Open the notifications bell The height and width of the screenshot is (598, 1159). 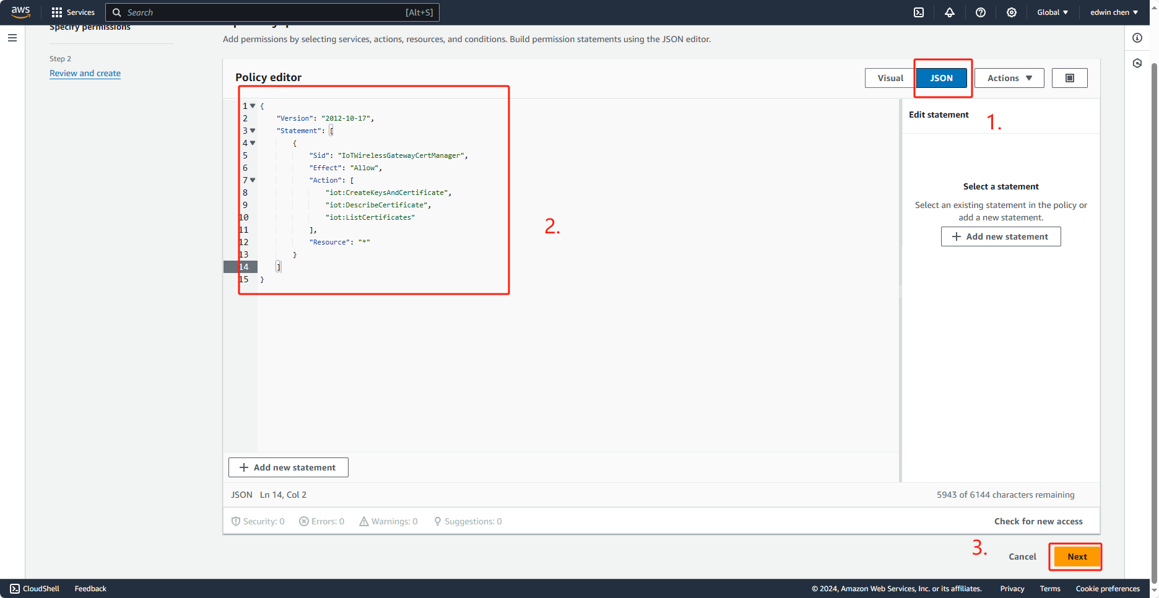(x=950, y=12)
